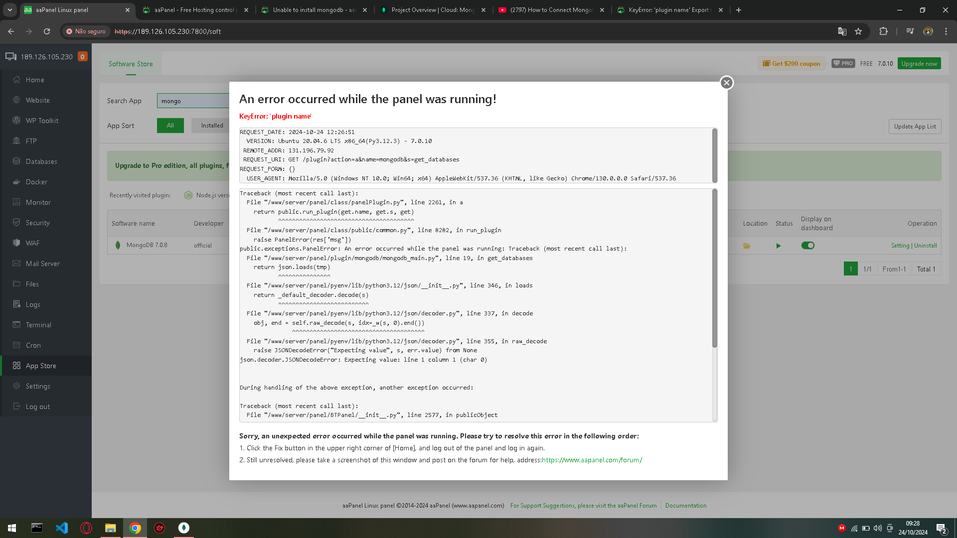The image size is (957, 538).
Task: Select the All app sort filter
Action: click(170, 126)
